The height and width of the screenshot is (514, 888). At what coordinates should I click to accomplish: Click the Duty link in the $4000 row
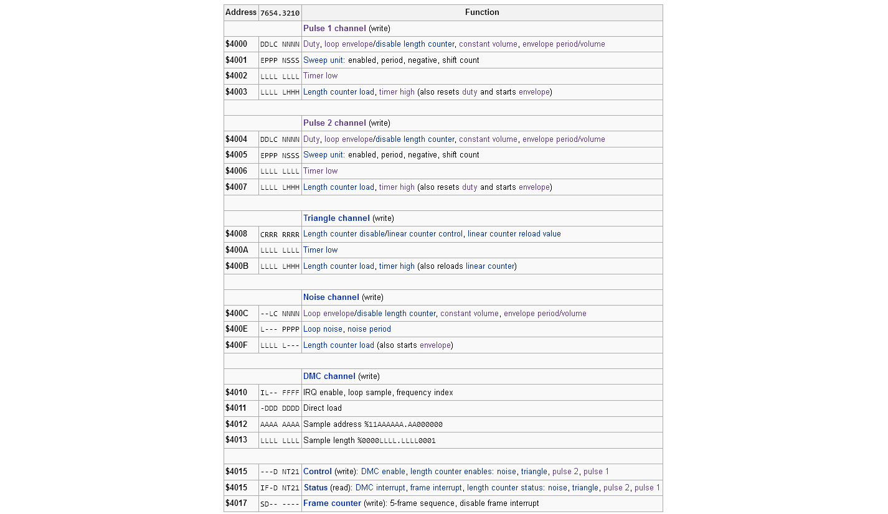pyautogui.click(x=311, y=44)
